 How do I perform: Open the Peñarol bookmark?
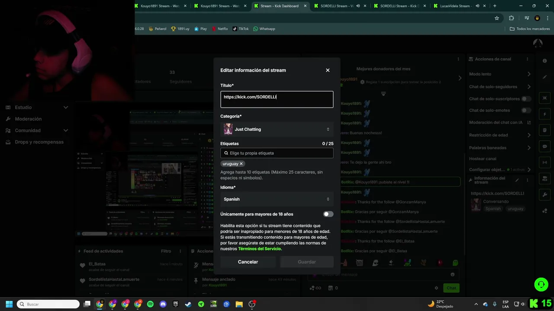click(157, 29)
